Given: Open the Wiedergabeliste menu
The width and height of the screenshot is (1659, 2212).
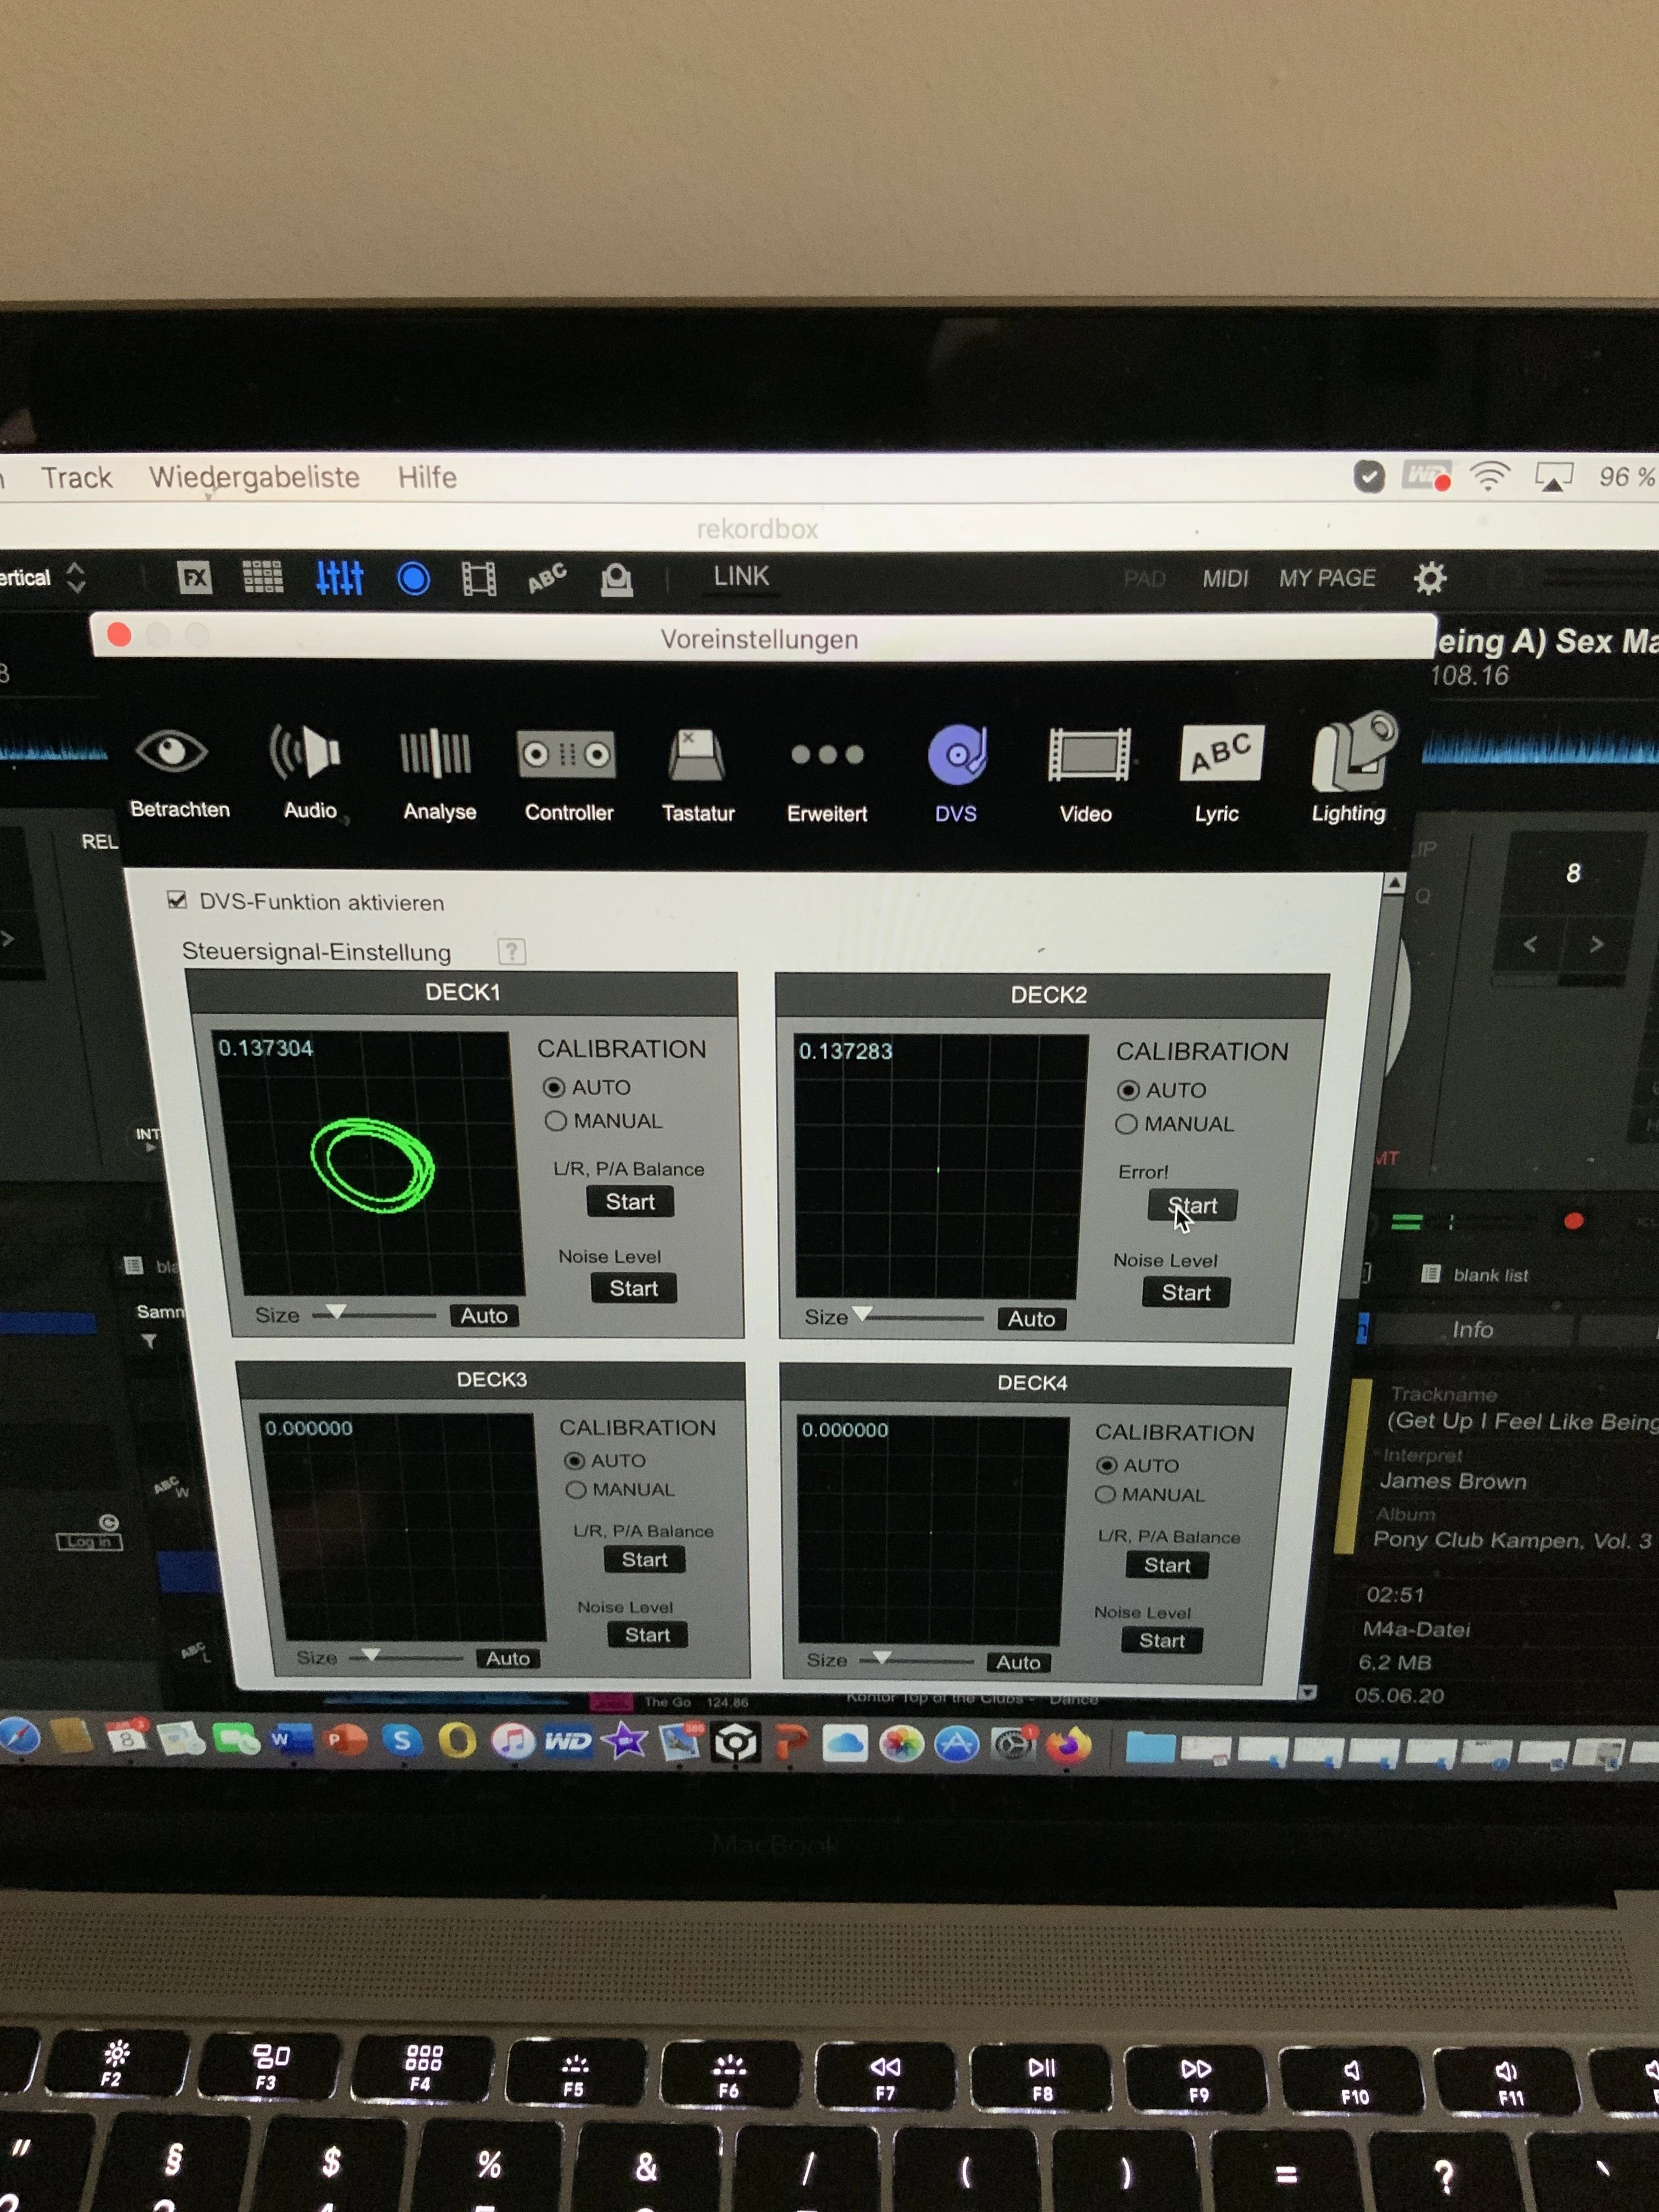Looking at the screenshot, I should pos(254,477).
